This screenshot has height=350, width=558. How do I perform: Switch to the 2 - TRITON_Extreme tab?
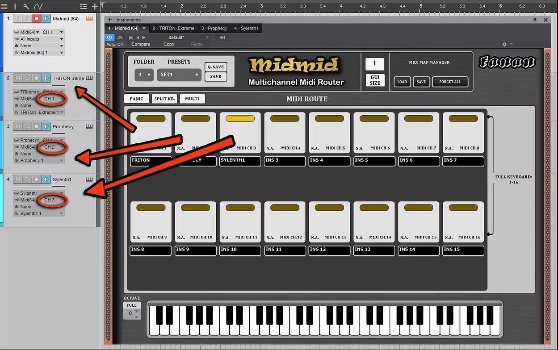coord(173,28)
